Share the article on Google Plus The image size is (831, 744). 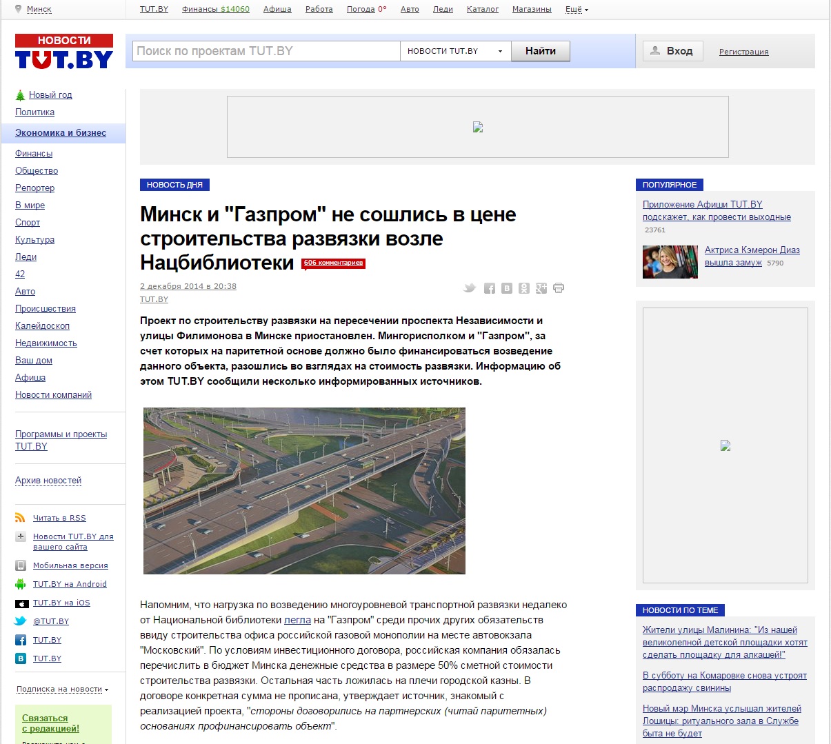541,288
